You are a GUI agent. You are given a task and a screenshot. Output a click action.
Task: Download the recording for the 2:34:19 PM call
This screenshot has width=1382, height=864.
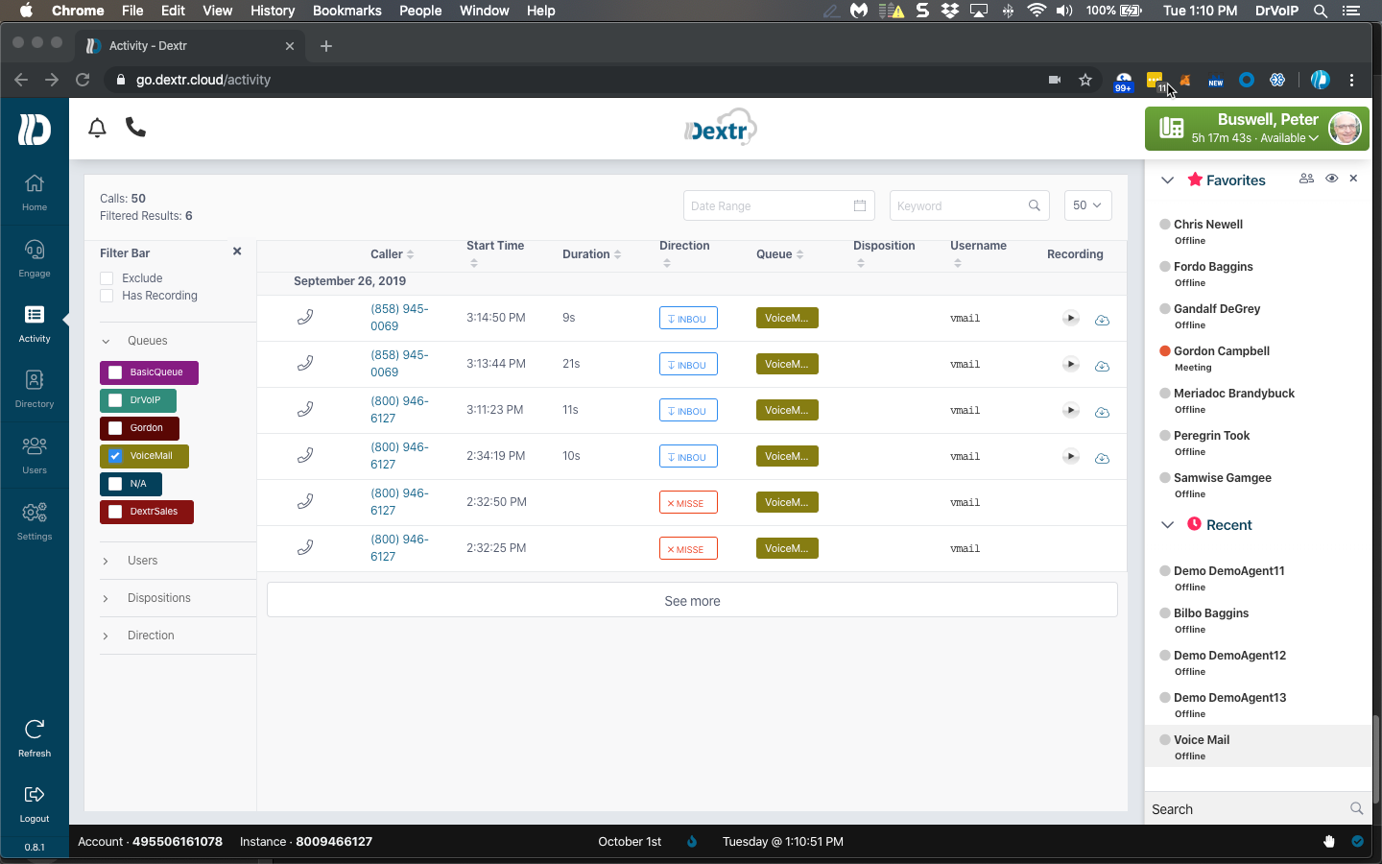[1102, 458]
